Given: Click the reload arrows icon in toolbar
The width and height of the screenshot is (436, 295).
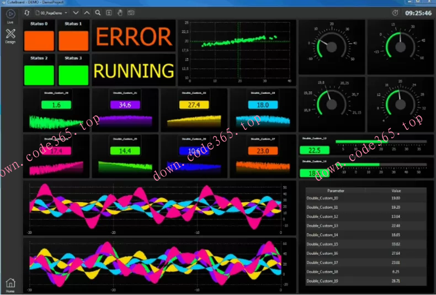Looking at the screenshot, I should click(26, 13).
